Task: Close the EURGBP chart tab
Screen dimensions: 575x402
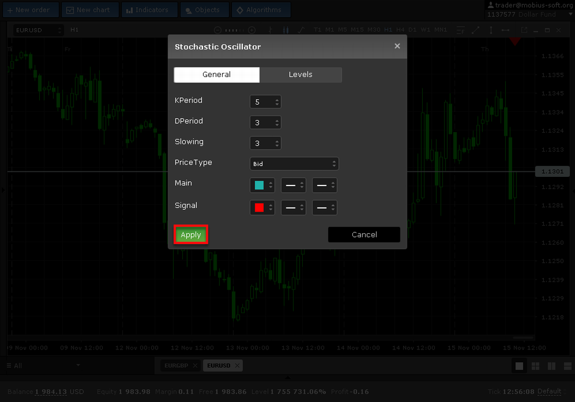Action: click(x=195, y=365)
